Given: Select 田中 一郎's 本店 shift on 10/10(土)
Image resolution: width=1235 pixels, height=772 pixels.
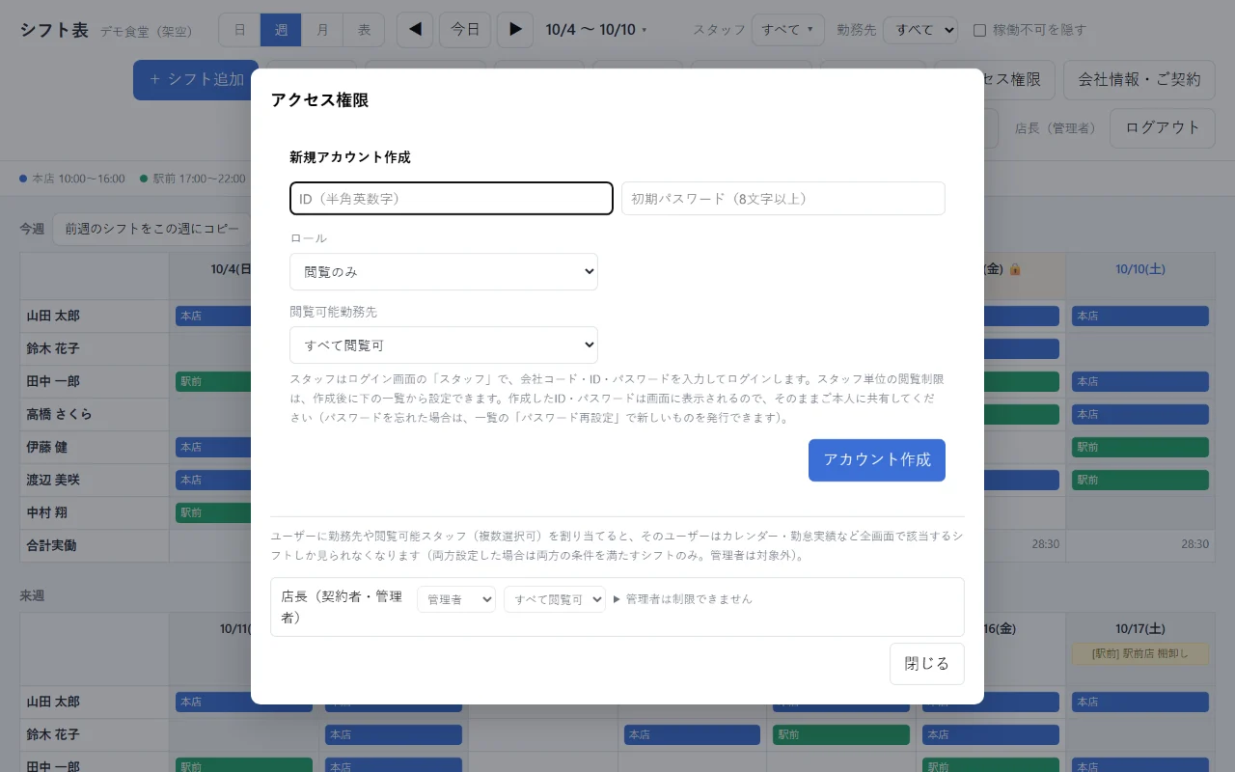Looking at the screenshot, I should pos(1140,382).
